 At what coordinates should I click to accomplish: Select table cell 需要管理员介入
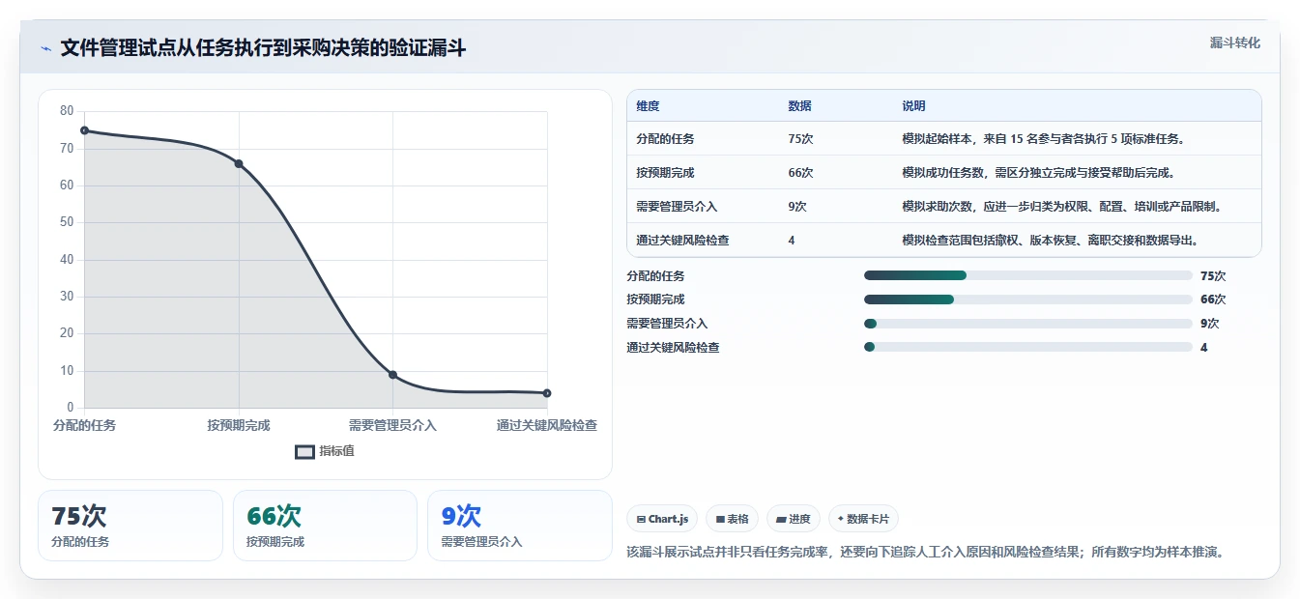[677, 207]
